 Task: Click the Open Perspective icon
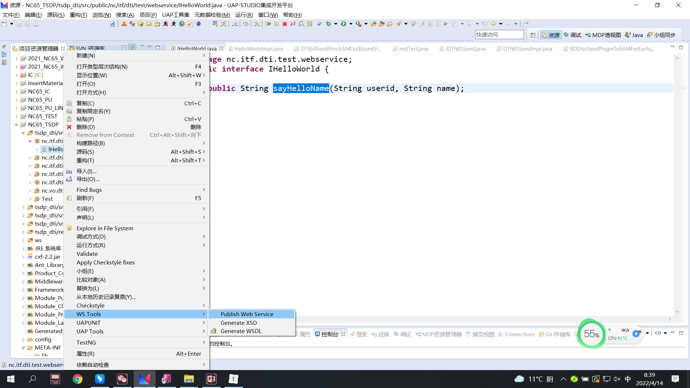tap(533, 35)
